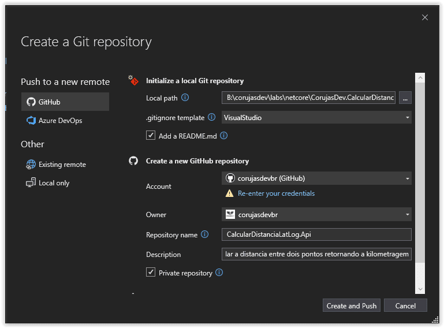The image size is (444, 328).
Task: Click the Local only computer icon
Action: [31, 182]
